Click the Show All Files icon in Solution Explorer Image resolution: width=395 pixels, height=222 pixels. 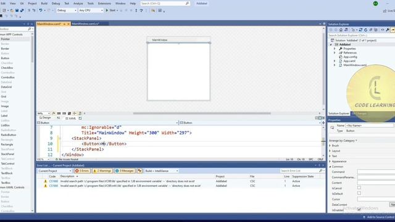coord(376,30)
